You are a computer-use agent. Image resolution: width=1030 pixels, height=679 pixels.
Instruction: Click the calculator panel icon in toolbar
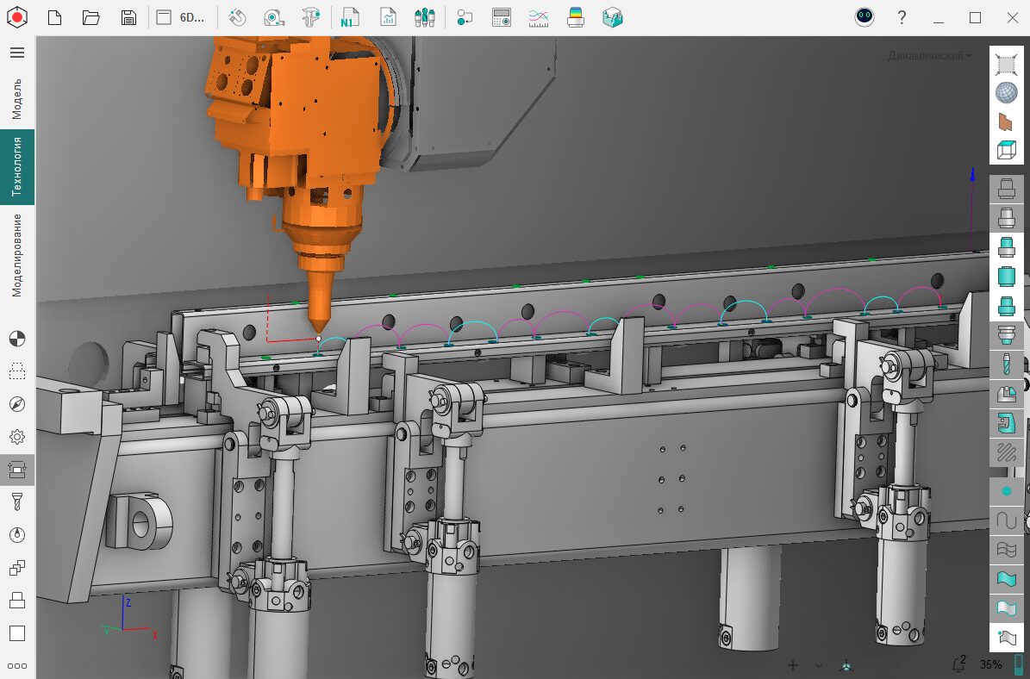coord(501,17)
